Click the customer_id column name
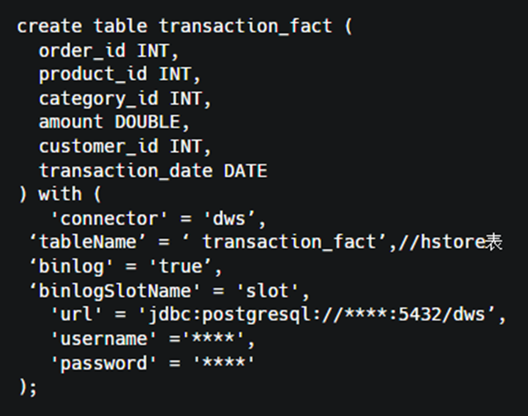 coord(98,147)
